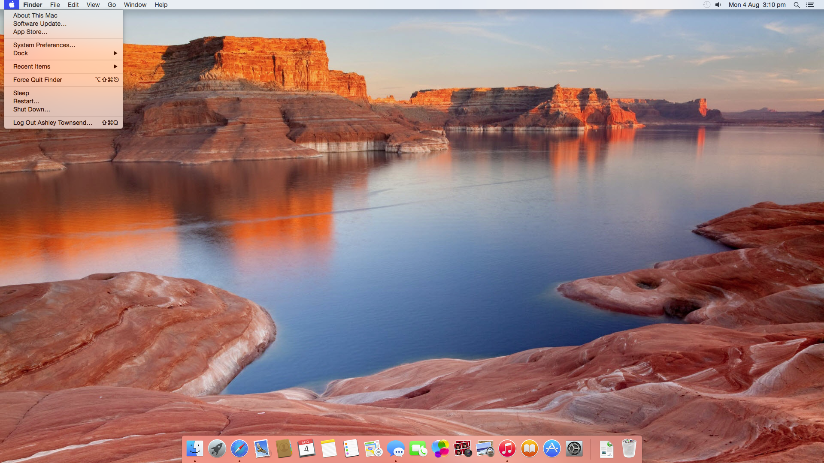Open iPhoto from the Dock
The image size is (824, 463).
(485, 449)
